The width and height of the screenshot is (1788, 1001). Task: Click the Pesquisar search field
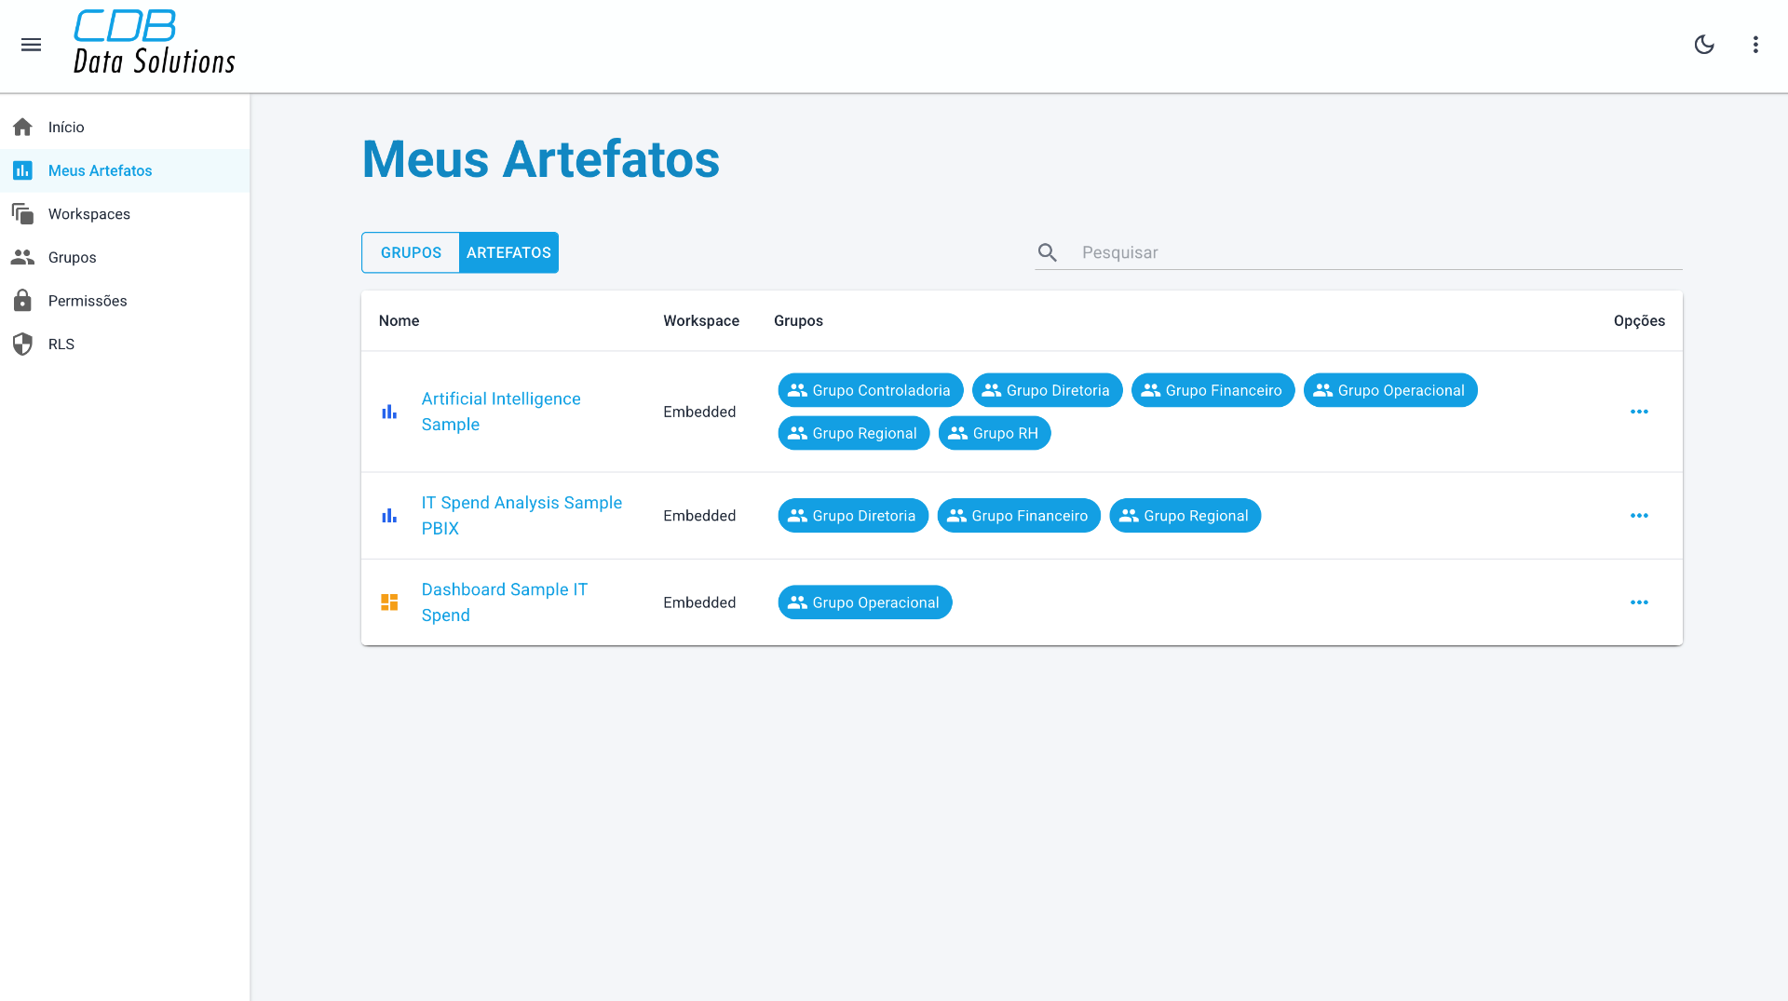1378,252
